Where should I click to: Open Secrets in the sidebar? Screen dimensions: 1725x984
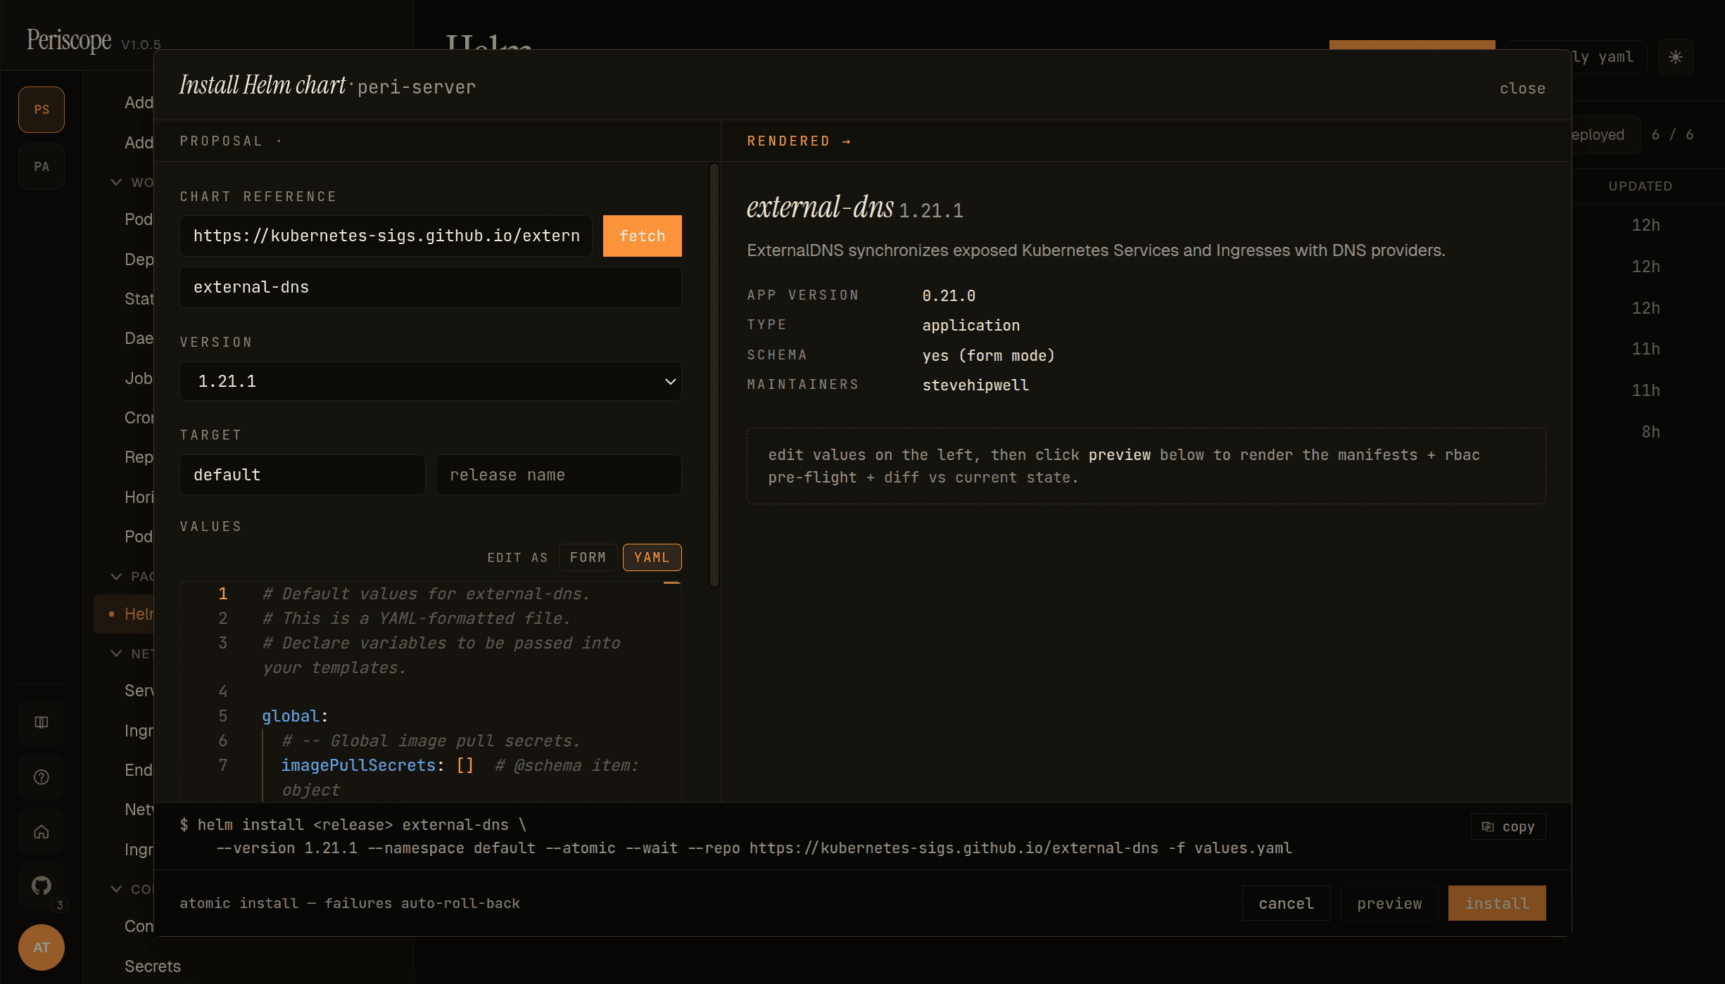[x=153, y=966]
